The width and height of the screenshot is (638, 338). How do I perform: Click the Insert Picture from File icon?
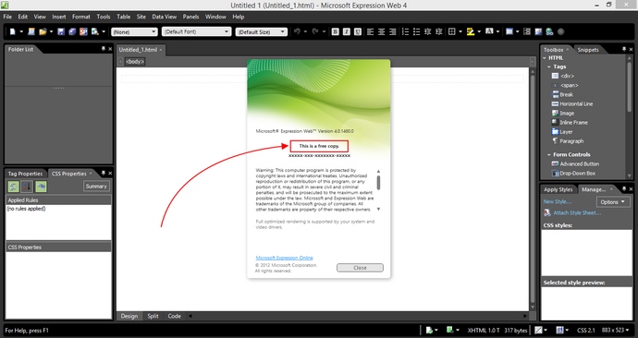tap(538, 31)
